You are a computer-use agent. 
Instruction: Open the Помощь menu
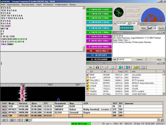tap(72, 5)
